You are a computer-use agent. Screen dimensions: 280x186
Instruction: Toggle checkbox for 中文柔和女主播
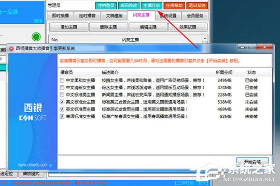click(62, 80)
